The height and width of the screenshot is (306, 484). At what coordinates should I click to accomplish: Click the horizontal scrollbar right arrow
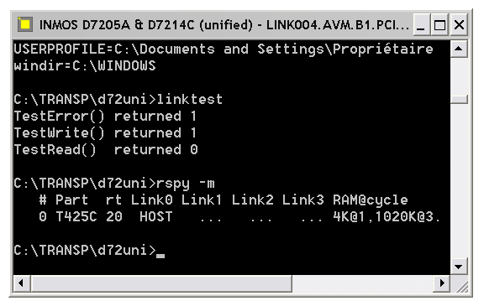pos(442,283)
